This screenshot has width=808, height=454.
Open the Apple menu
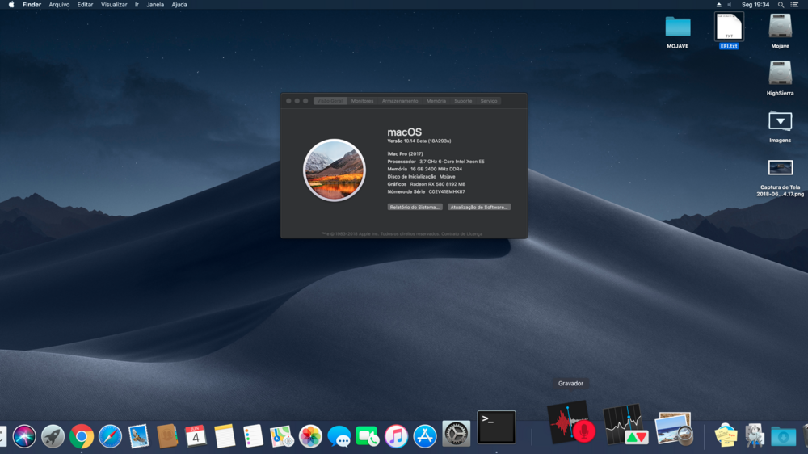click(x=11, y=5)
